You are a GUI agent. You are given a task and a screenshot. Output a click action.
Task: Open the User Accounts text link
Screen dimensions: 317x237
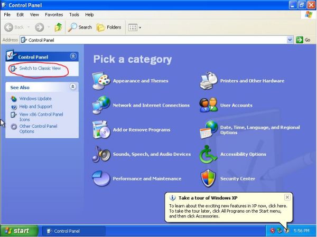236,105
